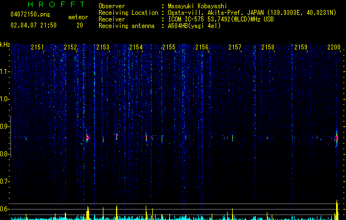Click the meteor echo near 2157

pos(232,137)
